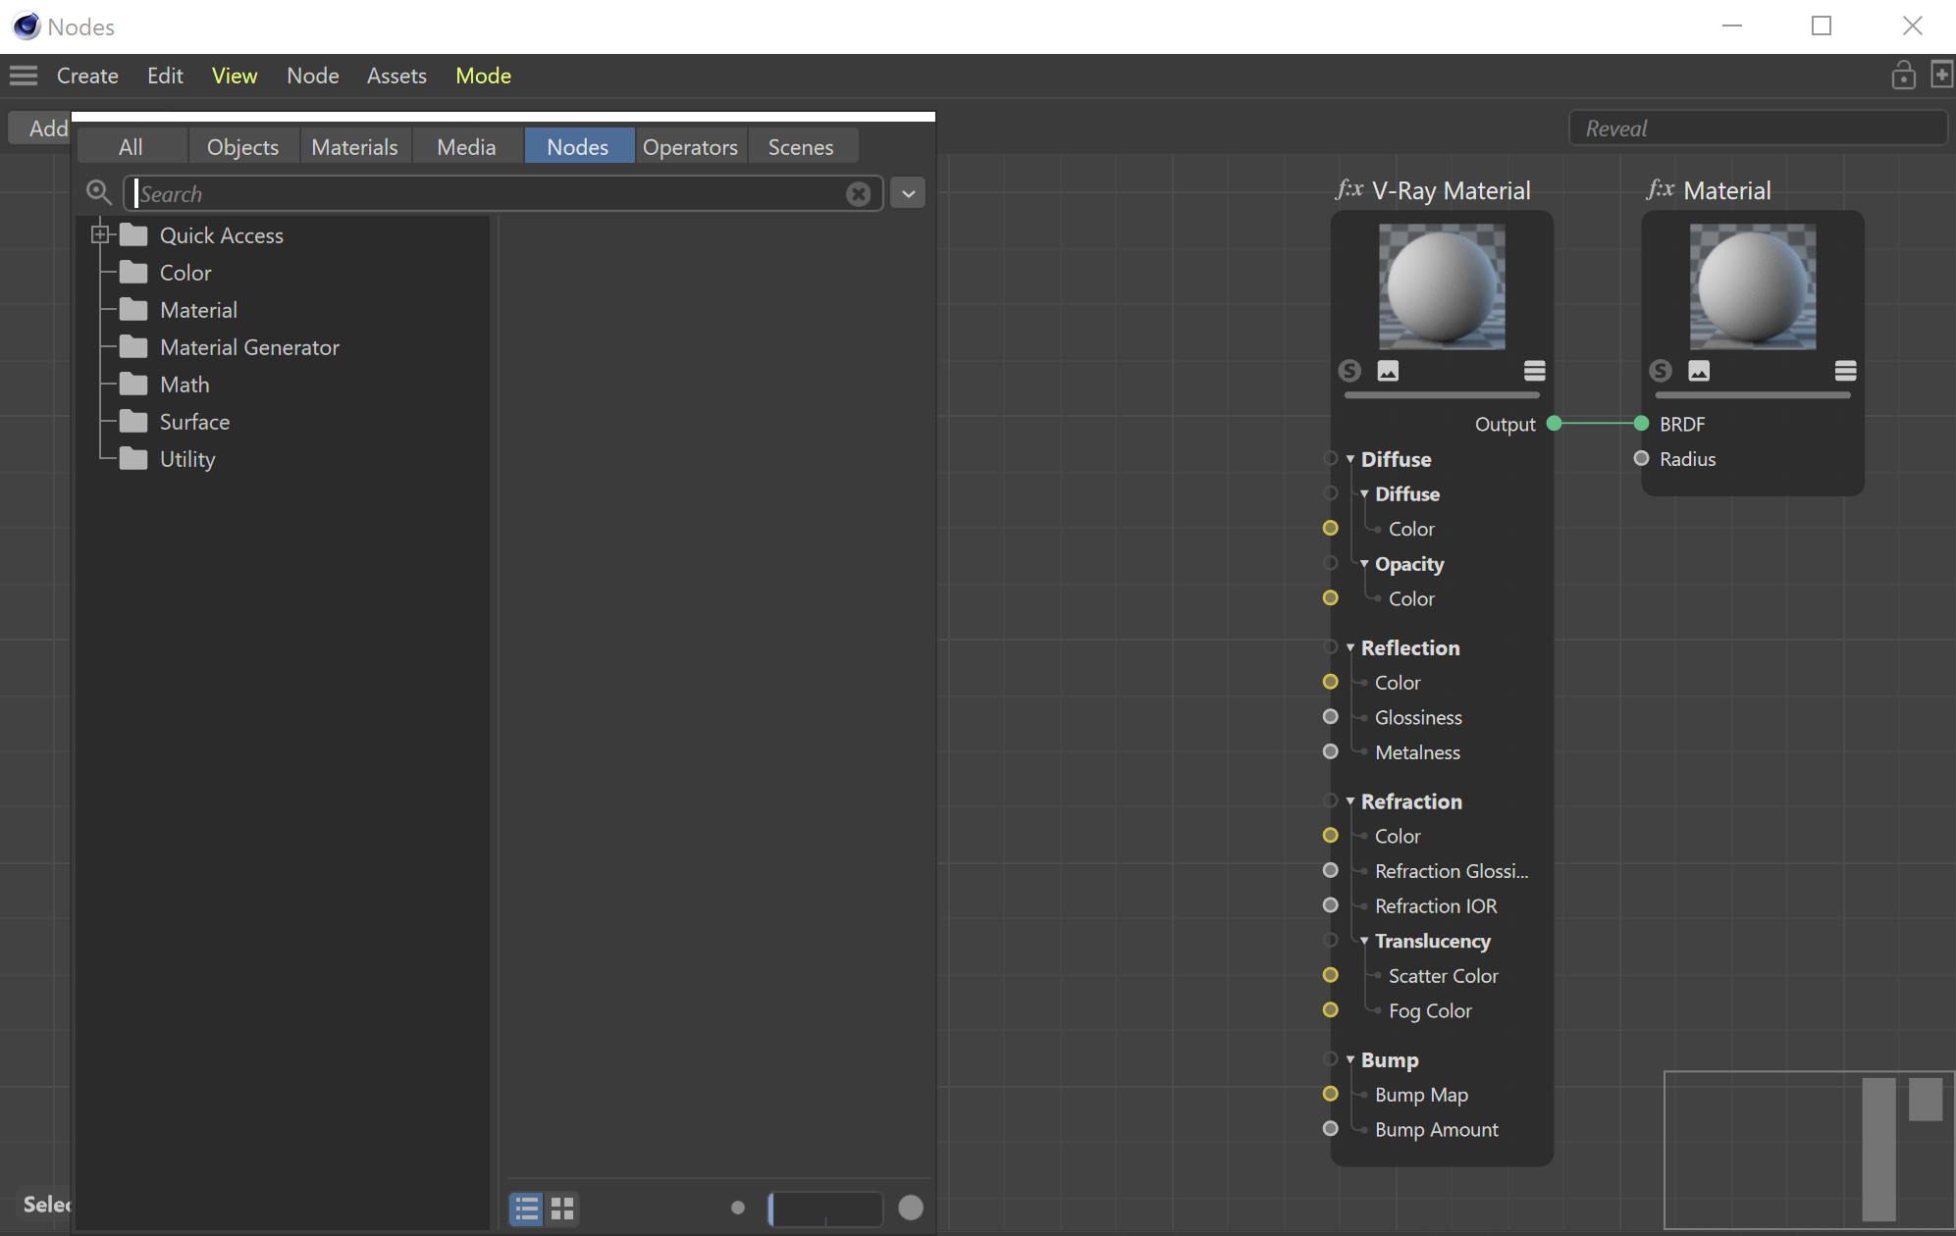Image resolution: width=1956 pixels, height=1236 pixels.
Task: Switch to the All tab
Action: (131, 146)
